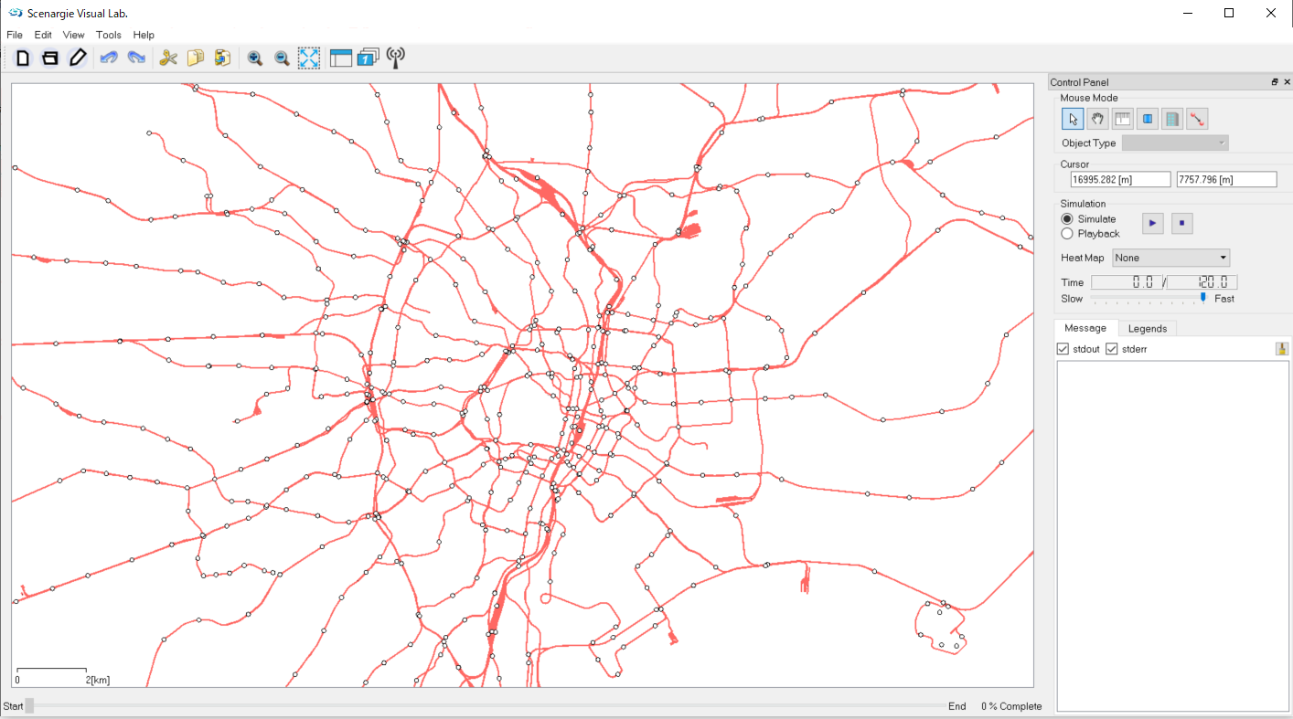The width and height of the screenshot is (1293, 719).
Task: Click the scissors Cut icon in toolbar
Action: point(168,58)
